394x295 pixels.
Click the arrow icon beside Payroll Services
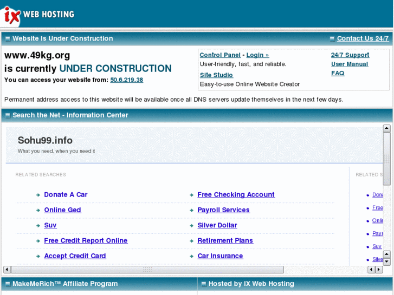click(x=191, y=211)
